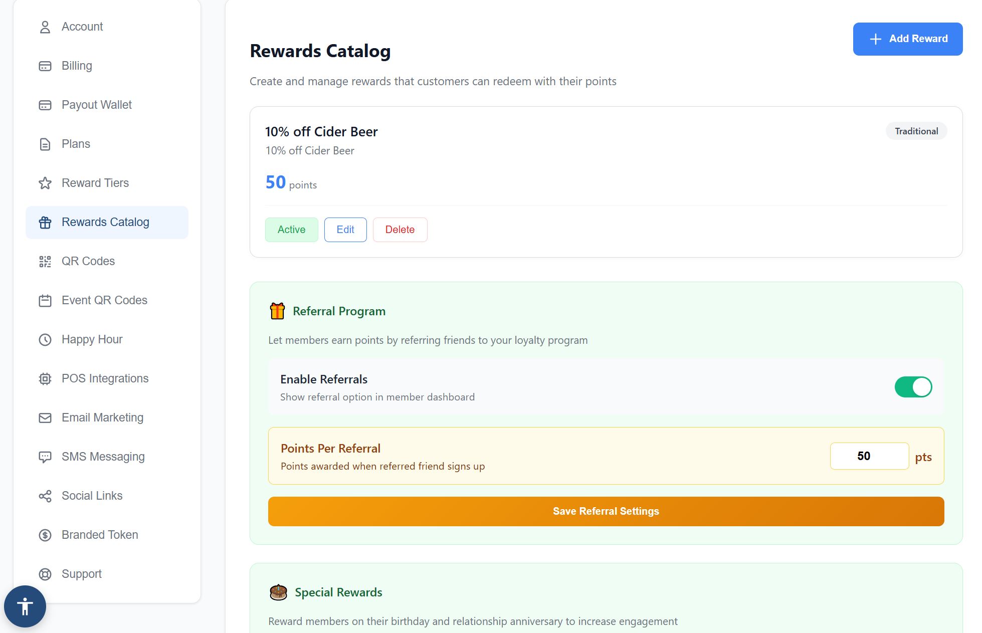Click the Reward Tiers star icon
This screenshot has width=982, height=633.
coord(45,183)
